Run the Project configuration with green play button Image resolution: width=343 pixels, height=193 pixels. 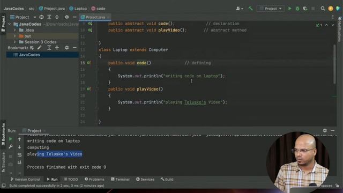coord(289,9)
